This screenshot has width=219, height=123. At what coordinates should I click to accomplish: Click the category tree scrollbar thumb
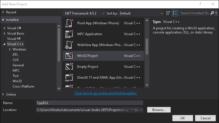click(x=59, y=45)
